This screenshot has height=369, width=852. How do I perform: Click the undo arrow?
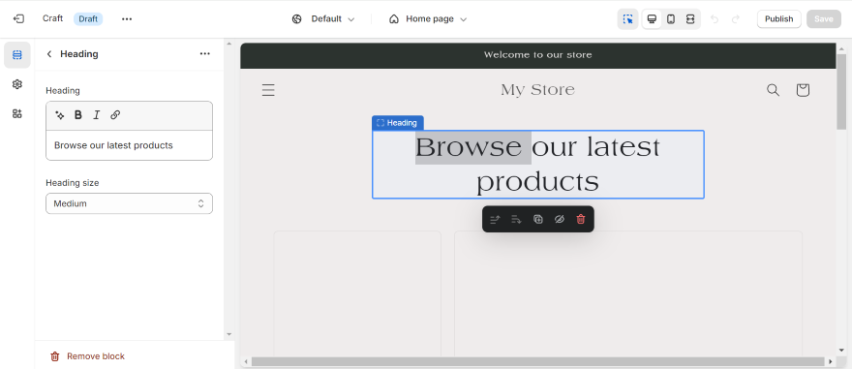[x=715, y=19]
